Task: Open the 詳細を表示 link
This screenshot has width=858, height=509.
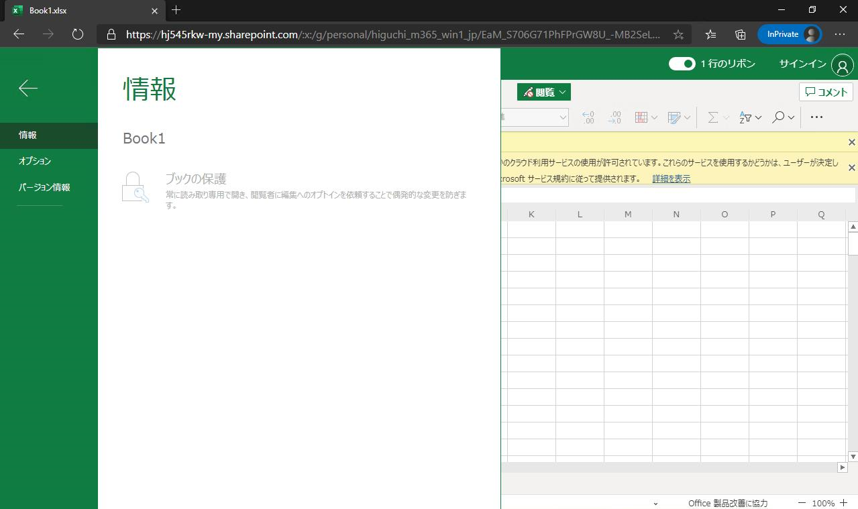Action: [x=672, y=179]
